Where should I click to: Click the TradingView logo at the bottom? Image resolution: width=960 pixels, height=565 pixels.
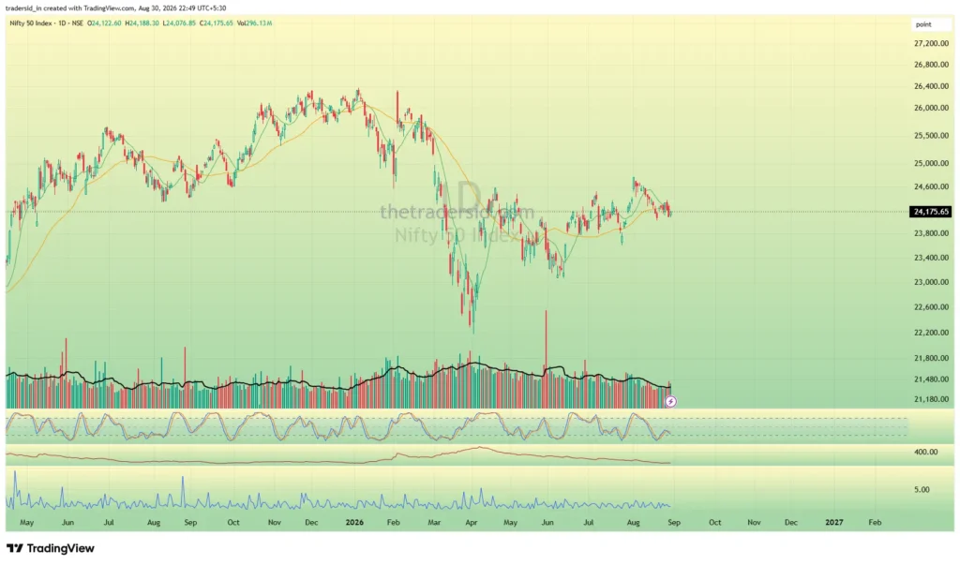click(51, 548)
